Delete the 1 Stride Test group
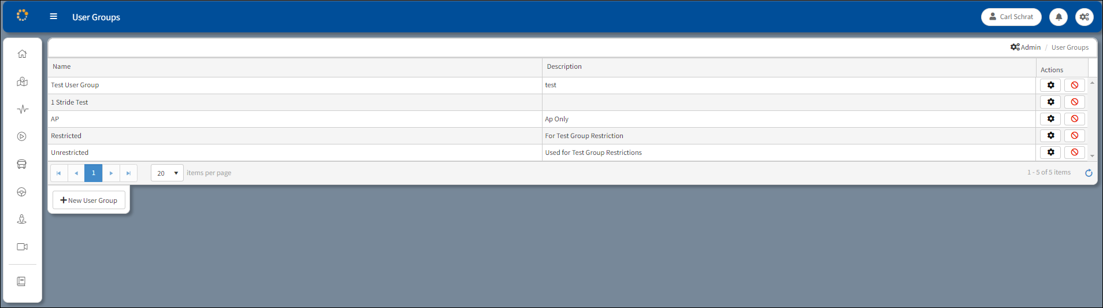Image resolution: width=1103 pixels, height=308 pixels. 1075,102
